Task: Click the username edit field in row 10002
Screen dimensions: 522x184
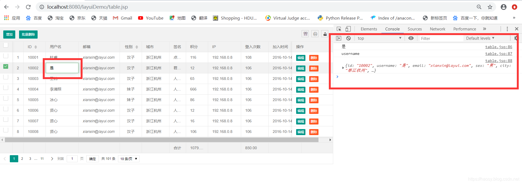Action: point(62,68)
